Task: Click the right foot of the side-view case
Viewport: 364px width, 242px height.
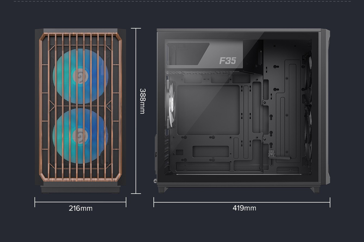Action: pos(316,190)
